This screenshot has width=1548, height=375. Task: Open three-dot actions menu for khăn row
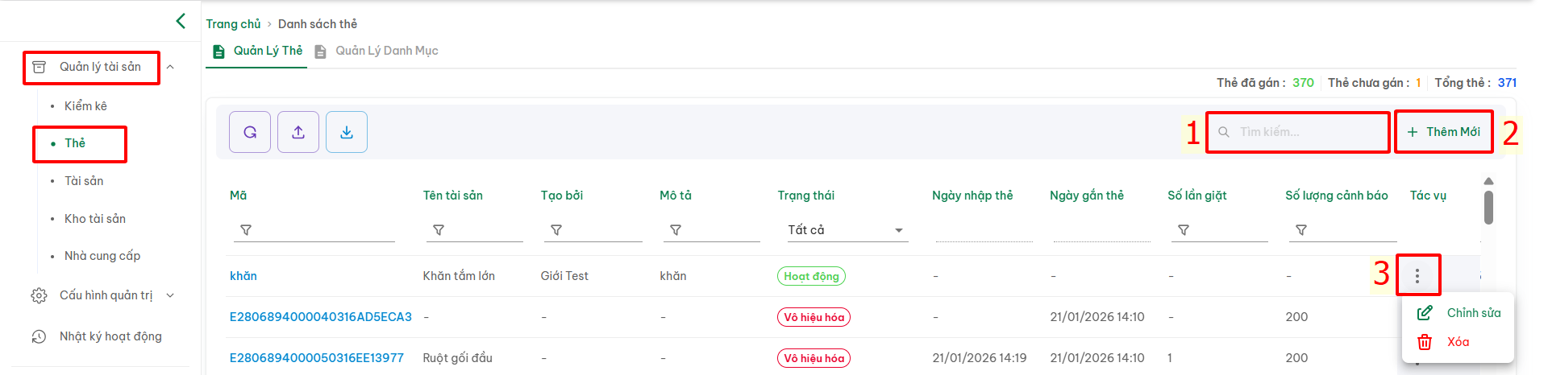tap(1417, 276)
